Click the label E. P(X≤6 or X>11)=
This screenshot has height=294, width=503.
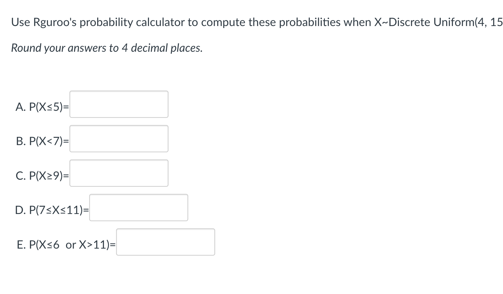tap(66, 245)
